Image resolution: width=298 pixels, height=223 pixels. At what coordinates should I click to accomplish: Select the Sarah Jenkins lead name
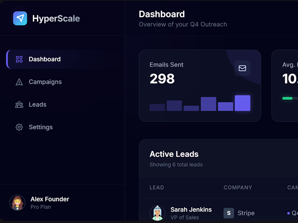[x=191, y=209]
